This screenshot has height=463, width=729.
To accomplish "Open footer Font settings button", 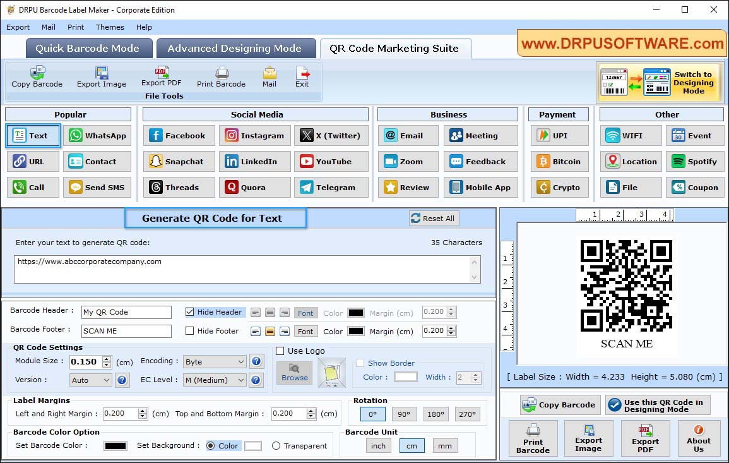I will click(305, 332).
